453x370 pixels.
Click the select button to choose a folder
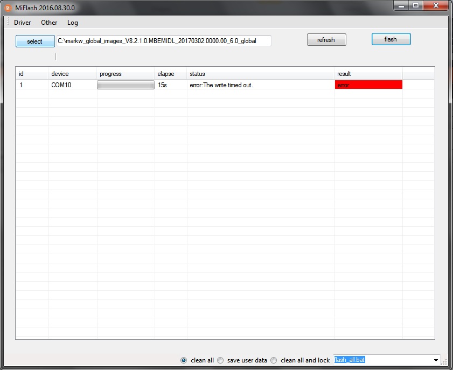point(35,41)
